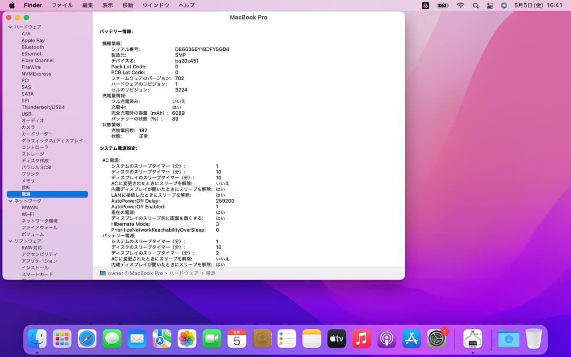Select Thunderbolt/USB4 in the sidebar
This screenshot has width=571, height=357.
pyautogui.click(x=43, y=107)
